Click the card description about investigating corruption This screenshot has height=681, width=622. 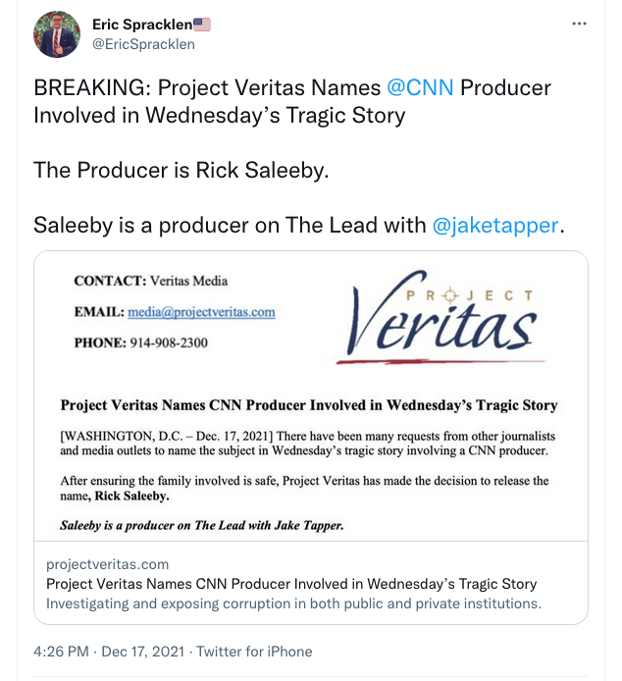click(293, 603)
